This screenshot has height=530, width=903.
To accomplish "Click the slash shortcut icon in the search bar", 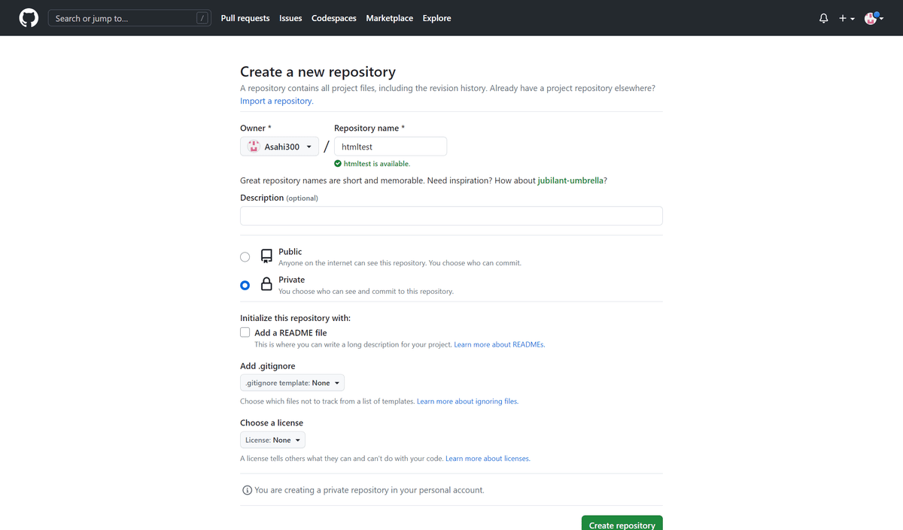I will click(x=202, y=17).
